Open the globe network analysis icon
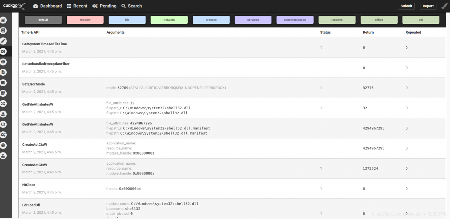The height and width of the screenshot is (219, 450). [4, 62]
